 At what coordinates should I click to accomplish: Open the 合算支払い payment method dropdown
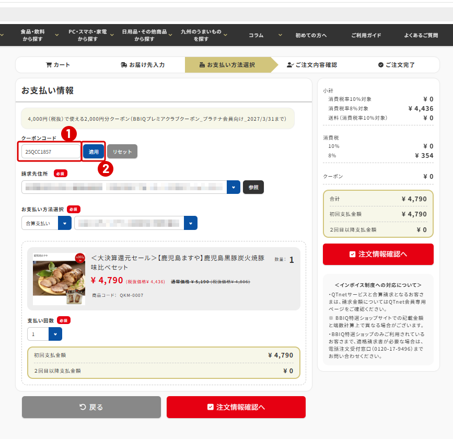[x=65, y=223]
